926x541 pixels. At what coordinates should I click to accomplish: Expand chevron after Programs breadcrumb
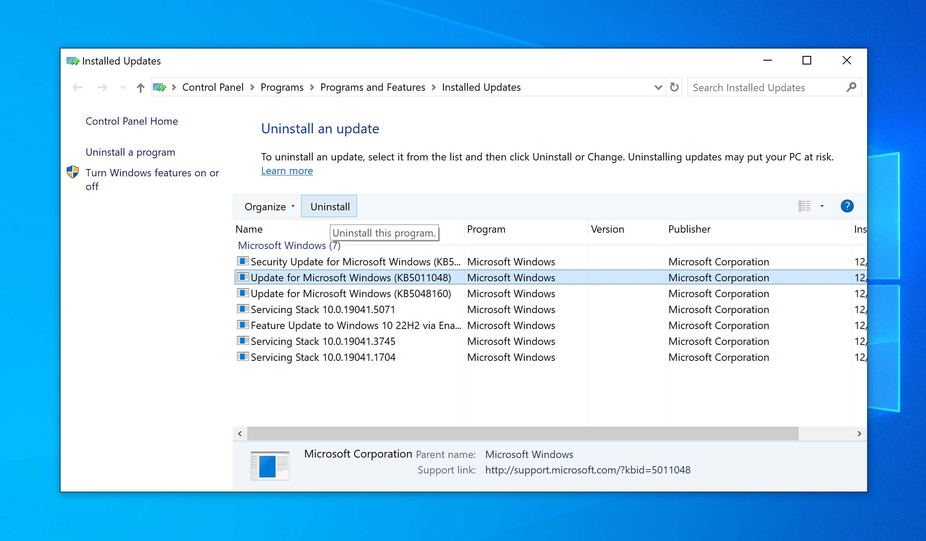(x=312, y=88)
